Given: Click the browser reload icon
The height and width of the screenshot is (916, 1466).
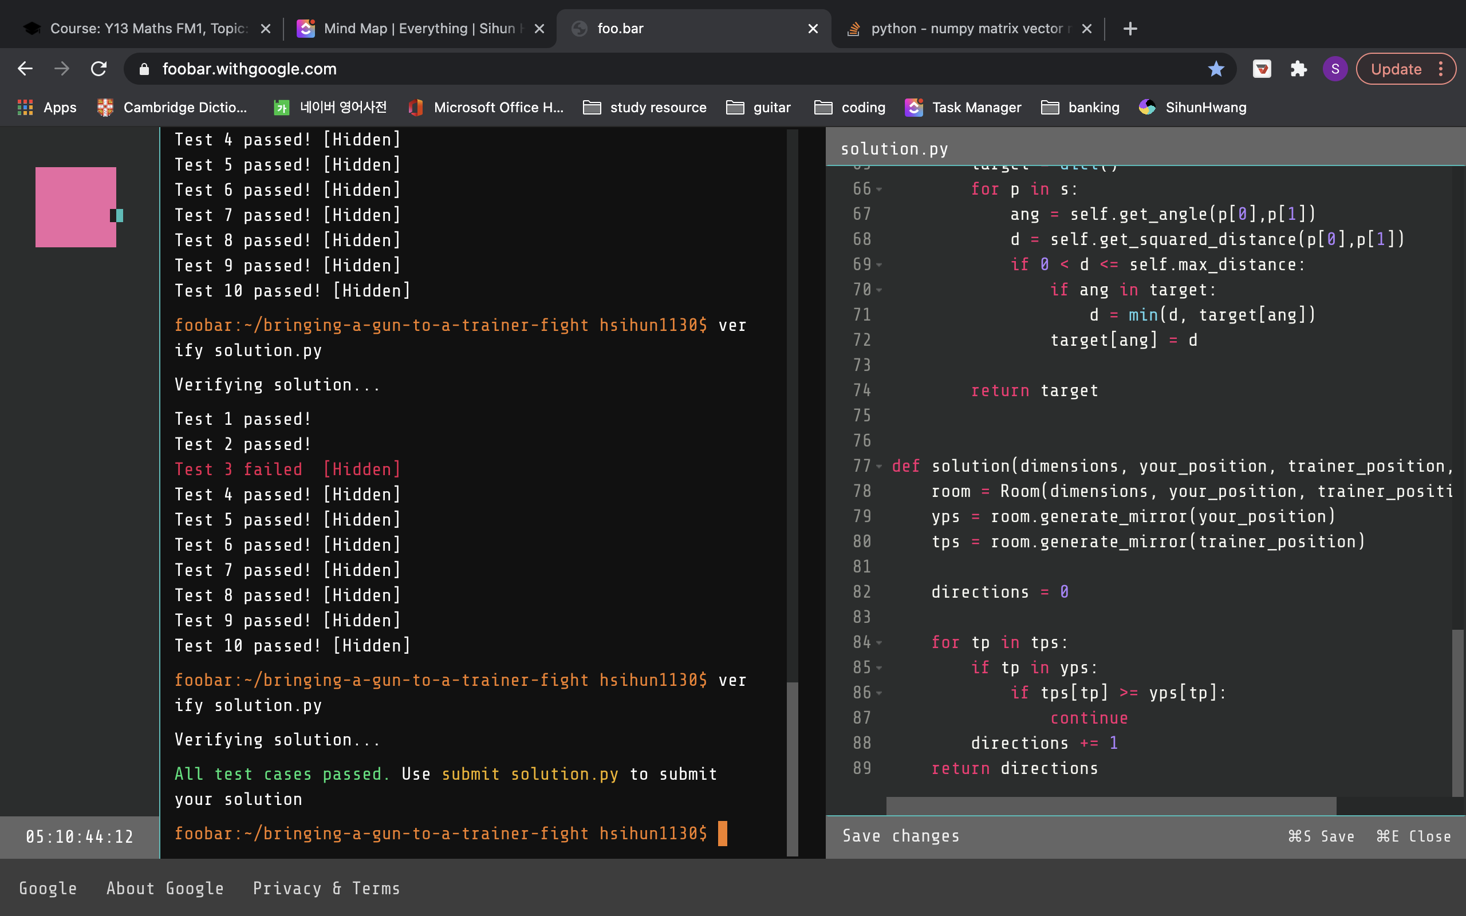Looking at the screenshot, I should 98,69.
